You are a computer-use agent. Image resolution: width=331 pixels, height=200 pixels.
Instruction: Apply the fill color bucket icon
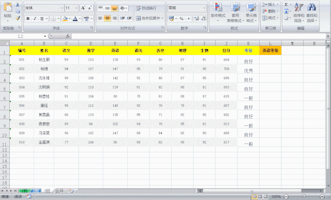coord(65,19)
